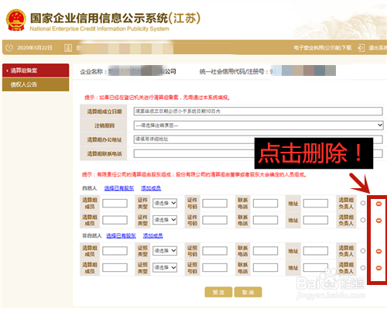
Task: Click the 企业名称 label
Action: [94, 72]
